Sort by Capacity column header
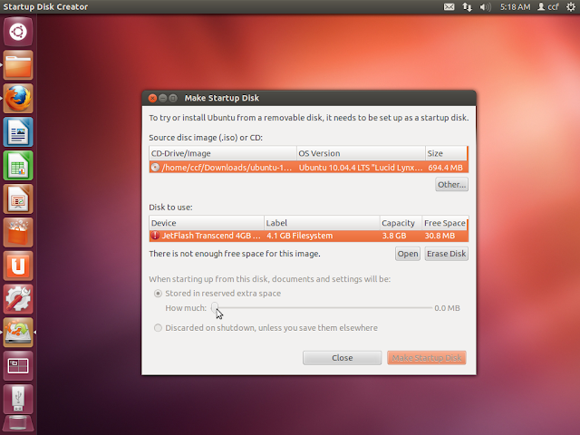The height and width of the screenshot is (435, 580). pos(401,223)
